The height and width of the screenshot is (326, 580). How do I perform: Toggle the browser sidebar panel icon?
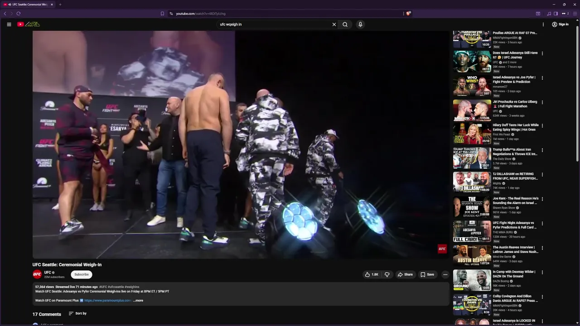556,14
